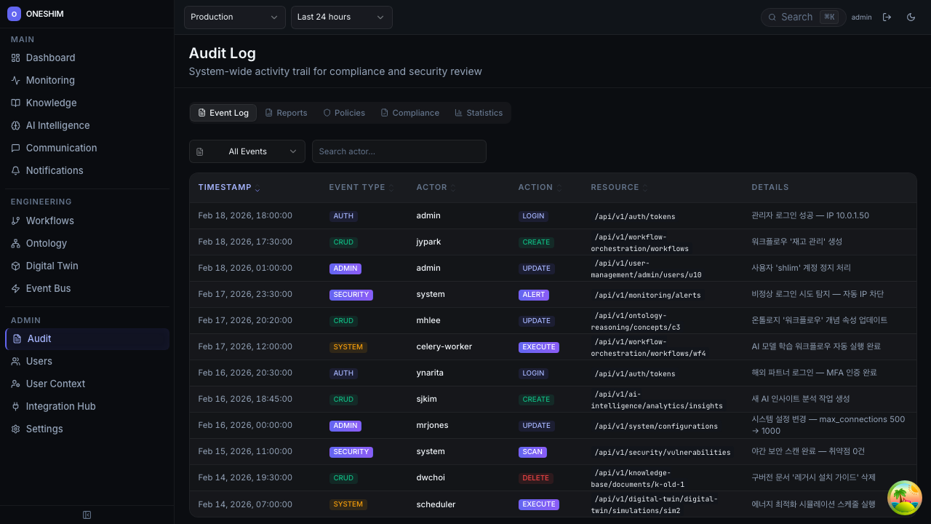The width and height of the screenshot is (931, 524).
Task: Open Integration Hub plug icon
Action: (16, 406)
